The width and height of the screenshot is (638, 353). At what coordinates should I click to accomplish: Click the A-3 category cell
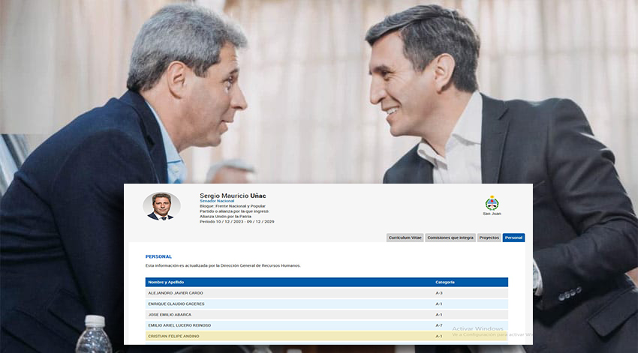click(438, 293)
